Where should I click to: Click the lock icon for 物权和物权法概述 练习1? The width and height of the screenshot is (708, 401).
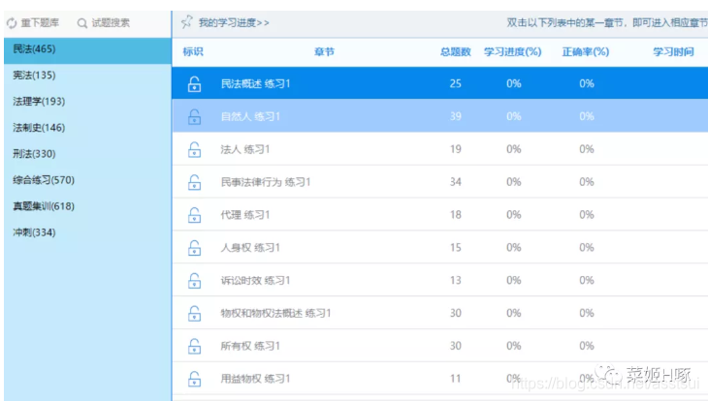[195, 314]
